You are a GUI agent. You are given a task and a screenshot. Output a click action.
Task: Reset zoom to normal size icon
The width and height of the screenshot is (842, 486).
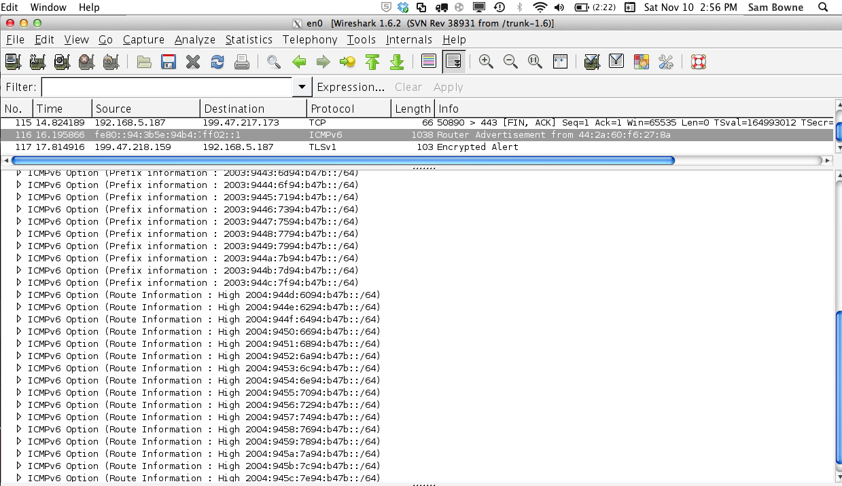535,62
